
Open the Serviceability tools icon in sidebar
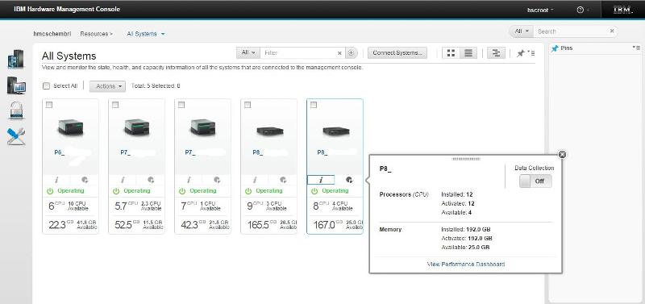click(16, 136)
